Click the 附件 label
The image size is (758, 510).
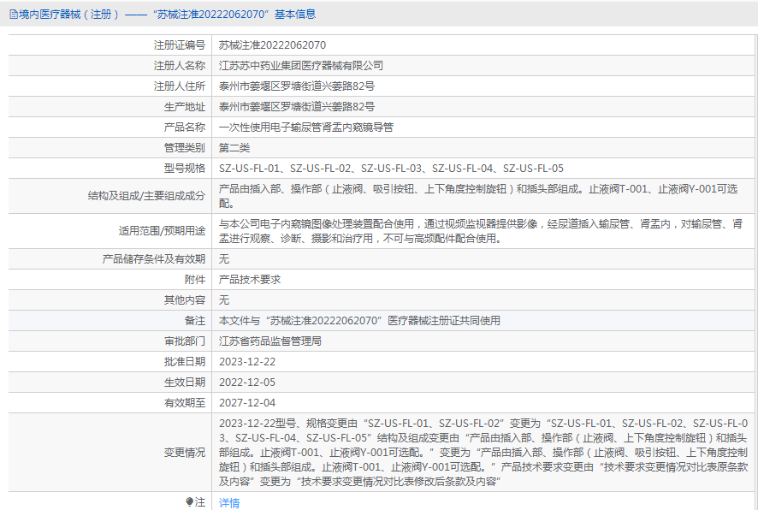pos(195,280)
